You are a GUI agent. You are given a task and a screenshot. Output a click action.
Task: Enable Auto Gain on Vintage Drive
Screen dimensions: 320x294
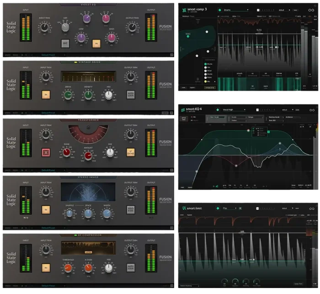(x=131, y=95)
